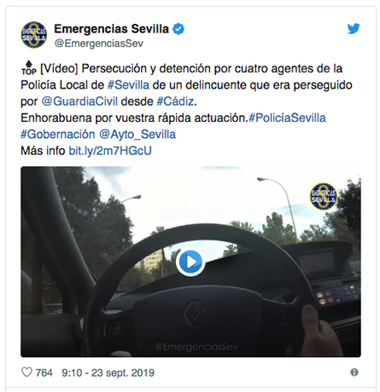
Task: Click the Twitter bird logo icon
Action: (x=354, y=28)
